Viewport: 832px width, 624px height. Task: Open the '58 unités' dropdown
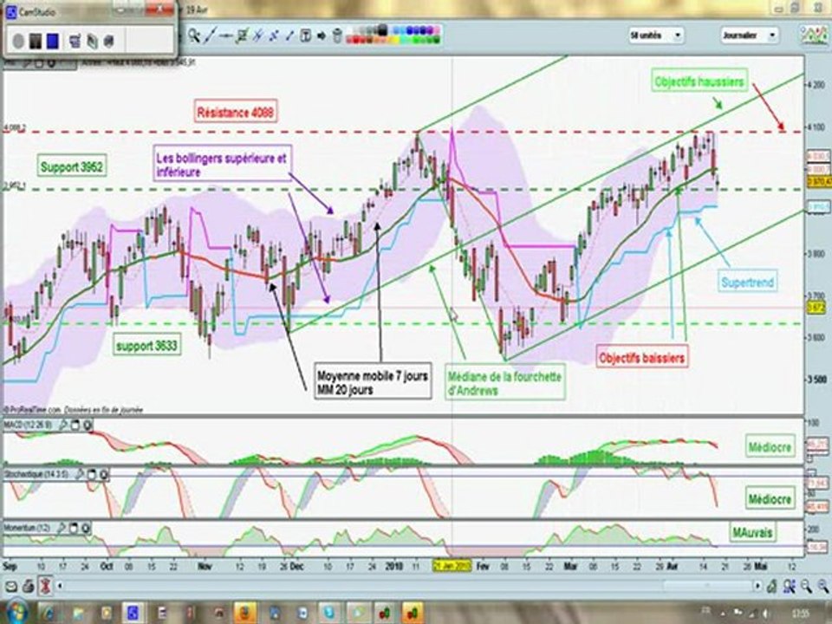656,36
